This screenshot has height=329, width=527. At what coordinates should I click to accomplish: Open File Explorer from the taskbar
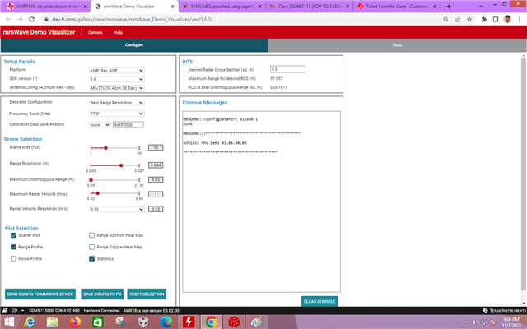pyautogui.click(x=53, y=322)
